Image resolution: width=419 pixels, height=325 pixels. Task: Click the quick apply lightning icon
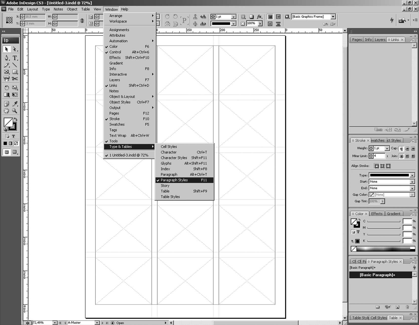tap(392, 20)
